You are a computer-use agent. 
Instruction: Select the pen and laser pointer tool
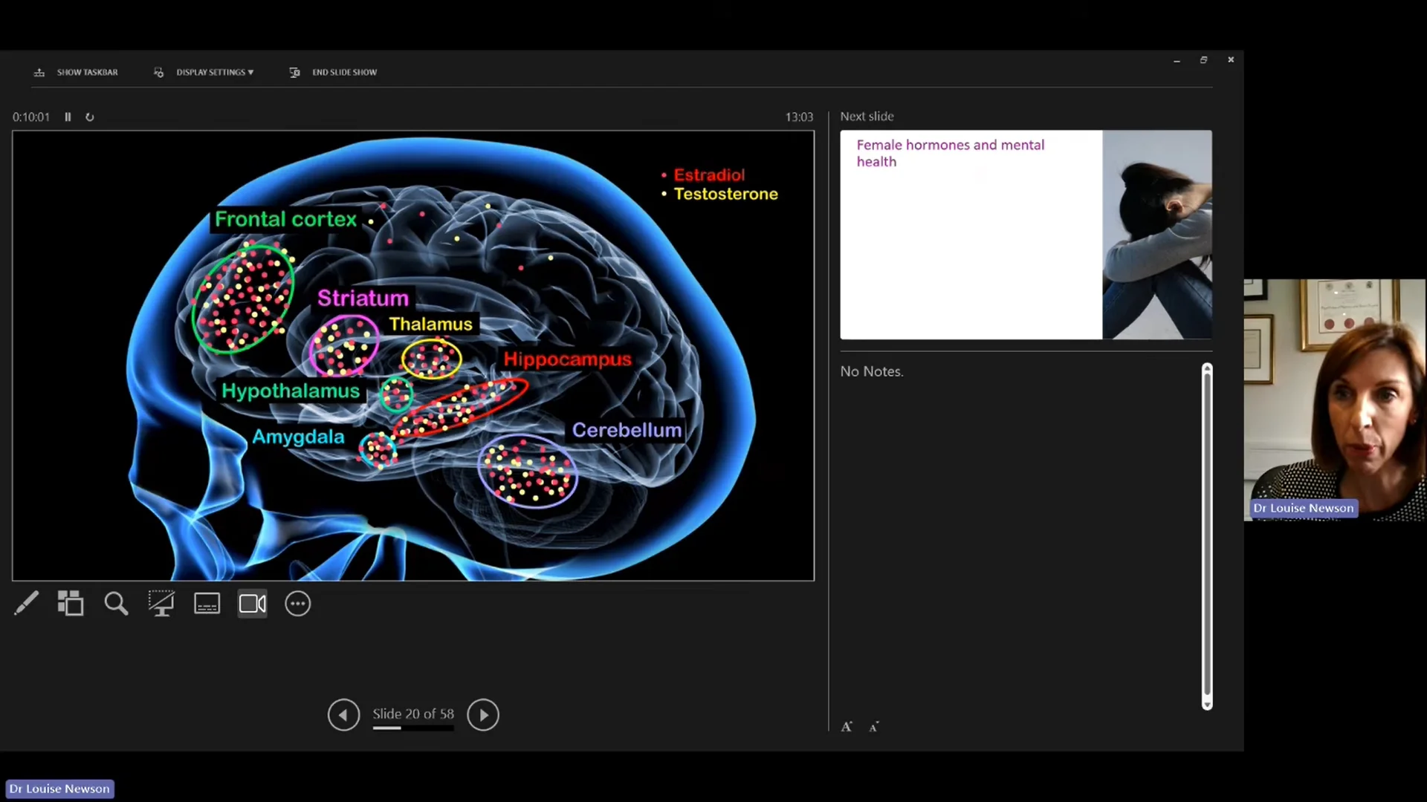pyautogui.click(x=27, y=604)
